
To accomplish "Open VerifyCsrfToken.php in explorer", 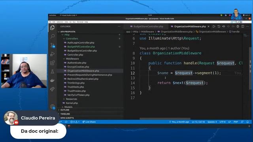I will coord(78,95).
